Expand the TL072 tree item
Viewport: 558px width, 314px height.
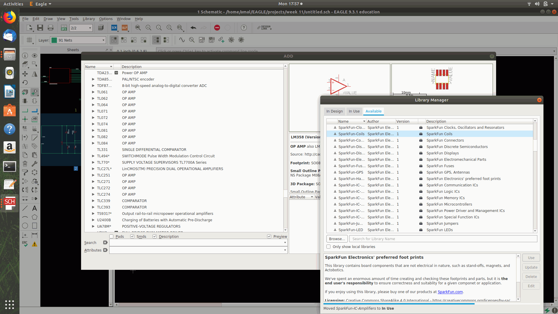(x=93, y=117)
